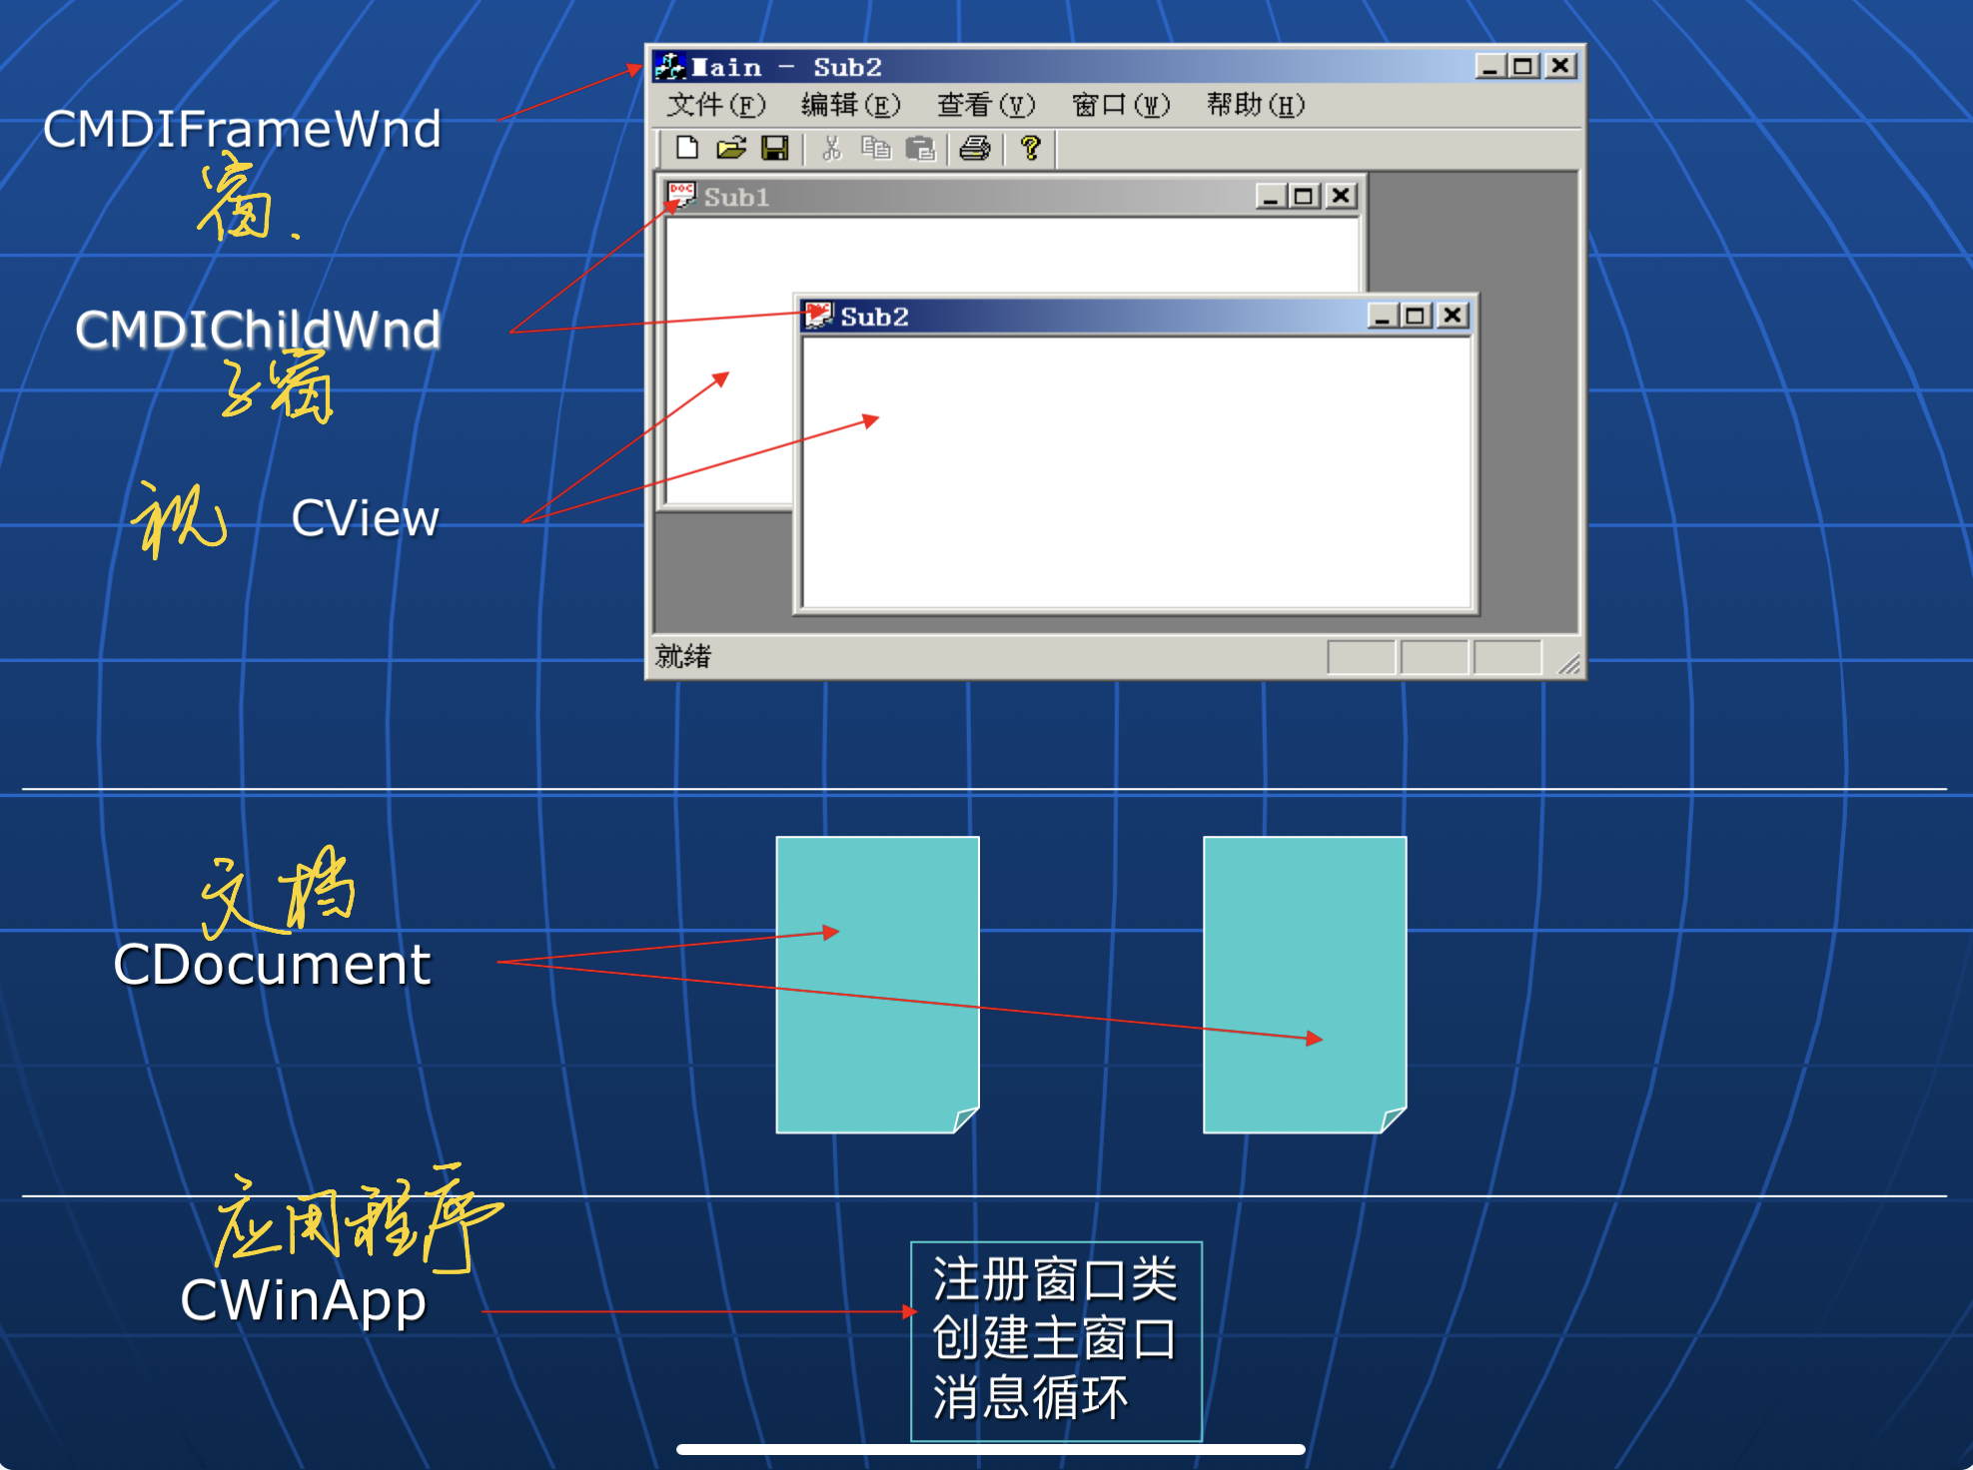Click the Cut scissors toolbar icon
The width and height of the screenshot is (1973, 1470).
tap(831, 148)
